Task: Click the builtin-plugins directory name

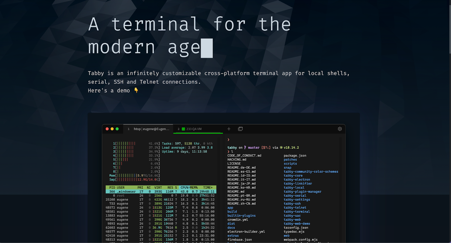Action: click(242, 215)
